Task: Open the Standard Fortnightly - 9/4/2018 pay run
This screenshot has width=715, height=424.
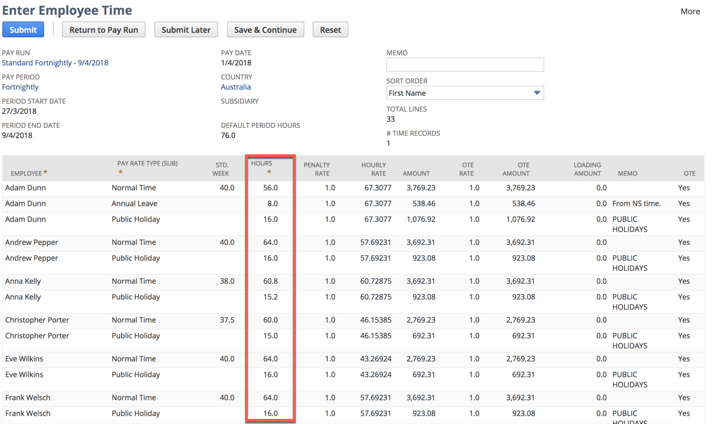Action: point(55,63)
